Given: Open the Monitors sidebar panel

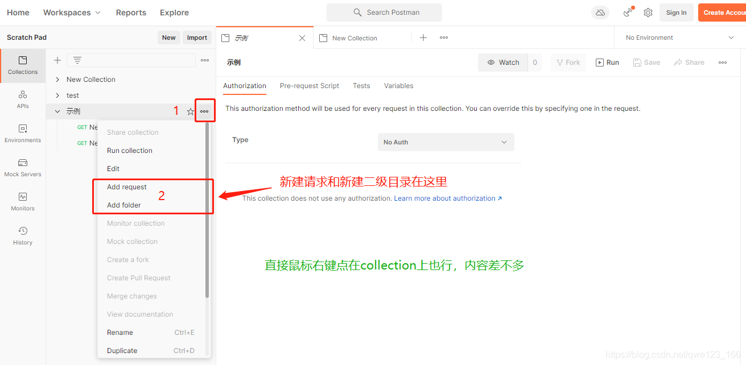Looking at the screenshot, I should pos(23,202).
